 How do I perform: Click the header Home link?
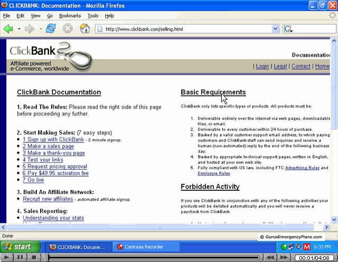click(322, 66)
